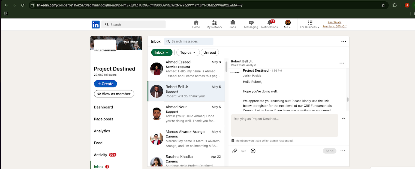415x169 pixels.
Task: Open the emoji picker
Action: pos(253,151)
